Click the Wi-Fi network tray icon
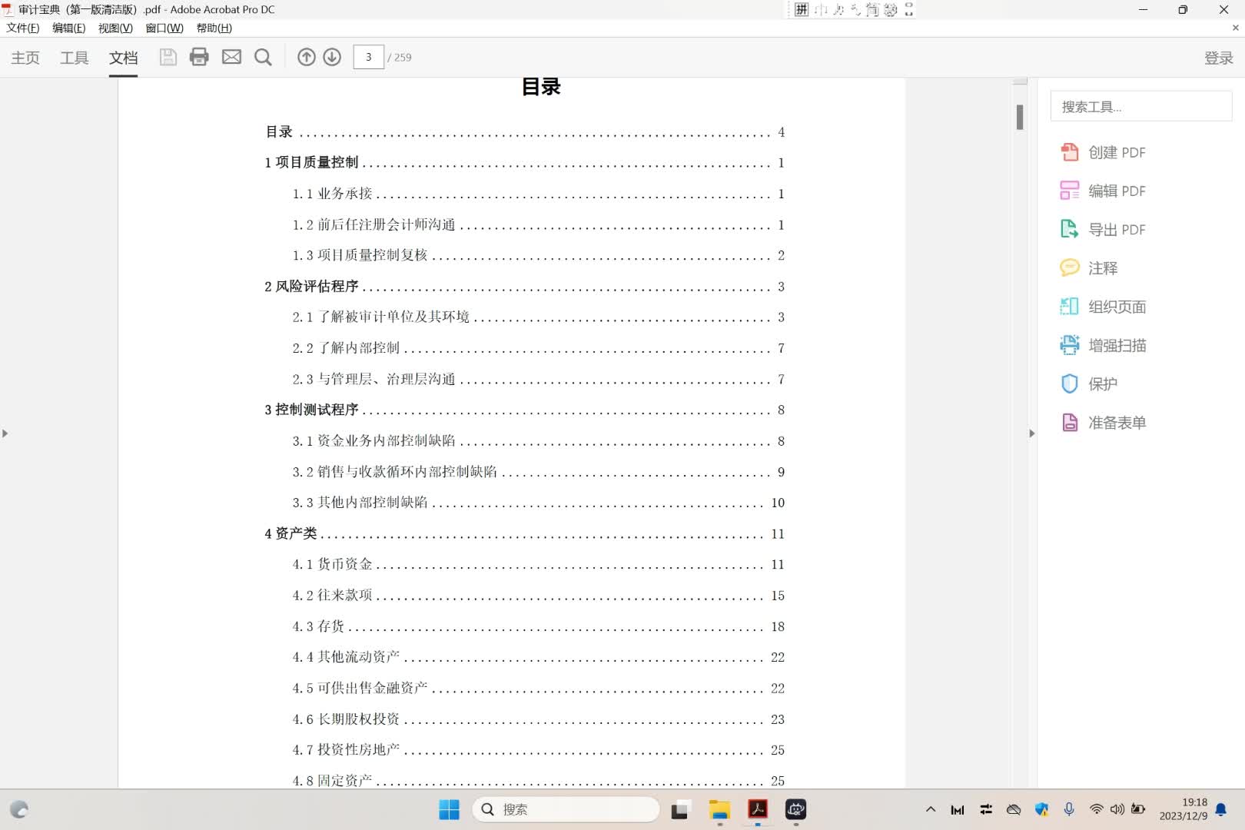Image resolution: width=1245 pixels, height=830 pixels. pyautogui.click(x=1097, y=809)
